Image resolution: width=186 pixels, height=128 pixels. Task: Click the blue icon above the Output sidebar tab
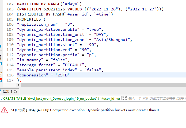click(x=1, y=46)
